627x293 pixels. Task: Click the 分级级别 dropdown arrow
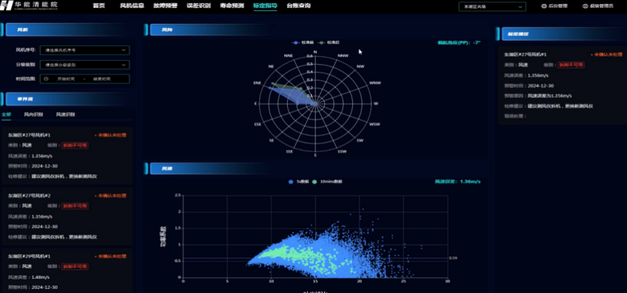(123, 64)
